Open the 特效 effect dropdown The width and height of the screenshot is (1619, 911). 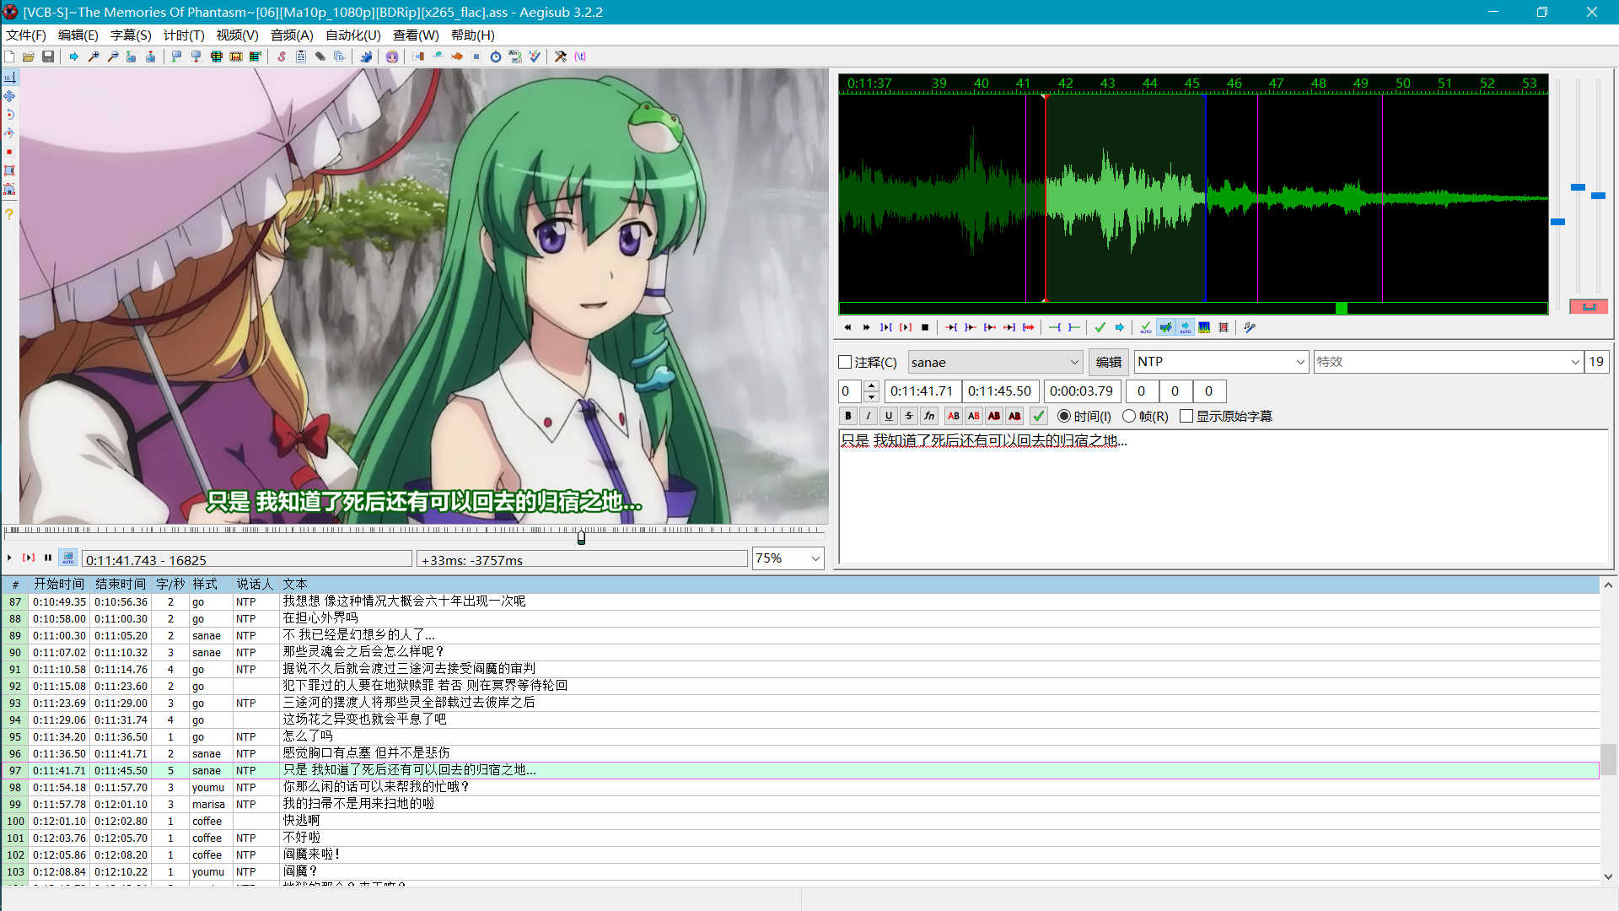(1448, 362)
